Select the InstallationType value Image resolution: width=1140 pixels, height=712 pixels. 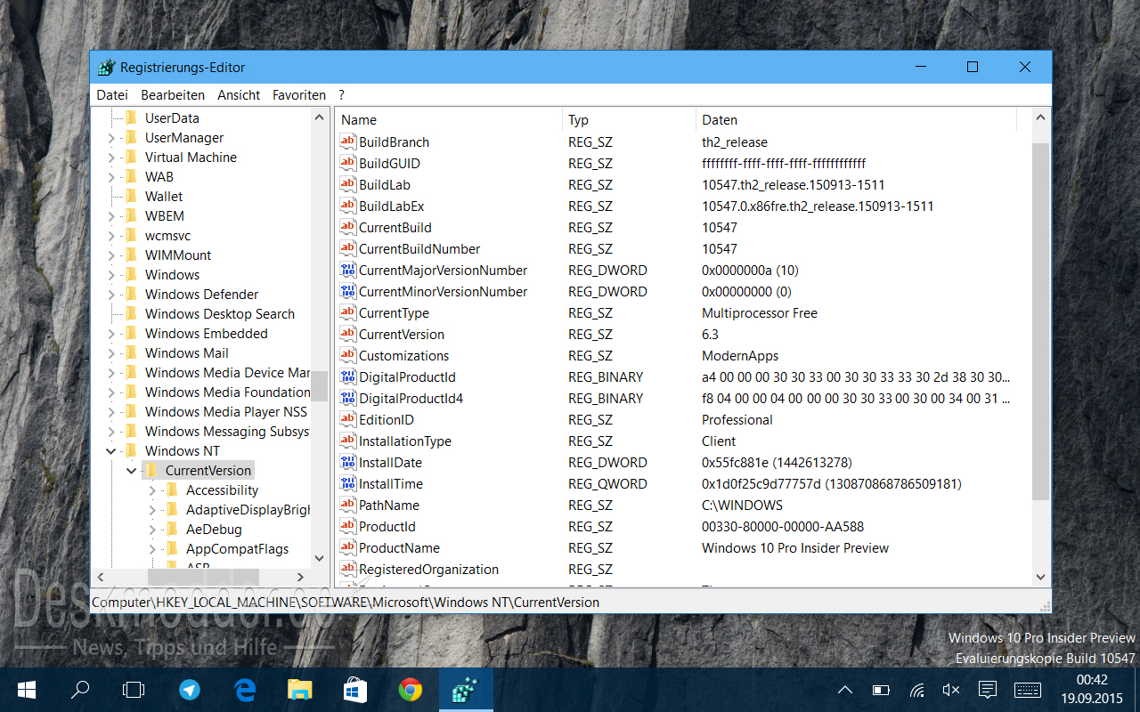[404, 441]
